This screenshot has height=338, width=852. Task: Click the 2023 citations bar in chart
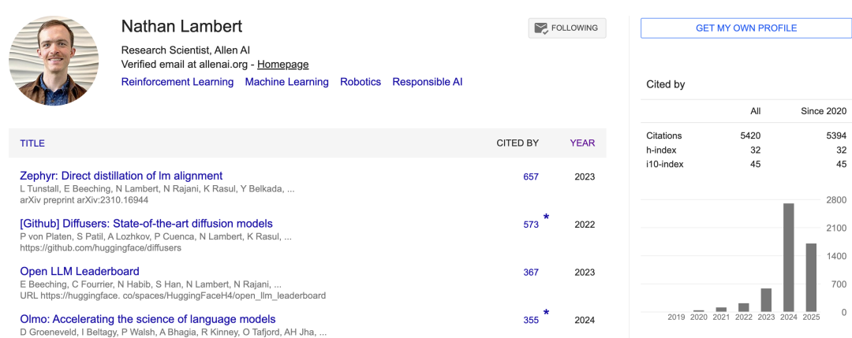tap(766, 300)
